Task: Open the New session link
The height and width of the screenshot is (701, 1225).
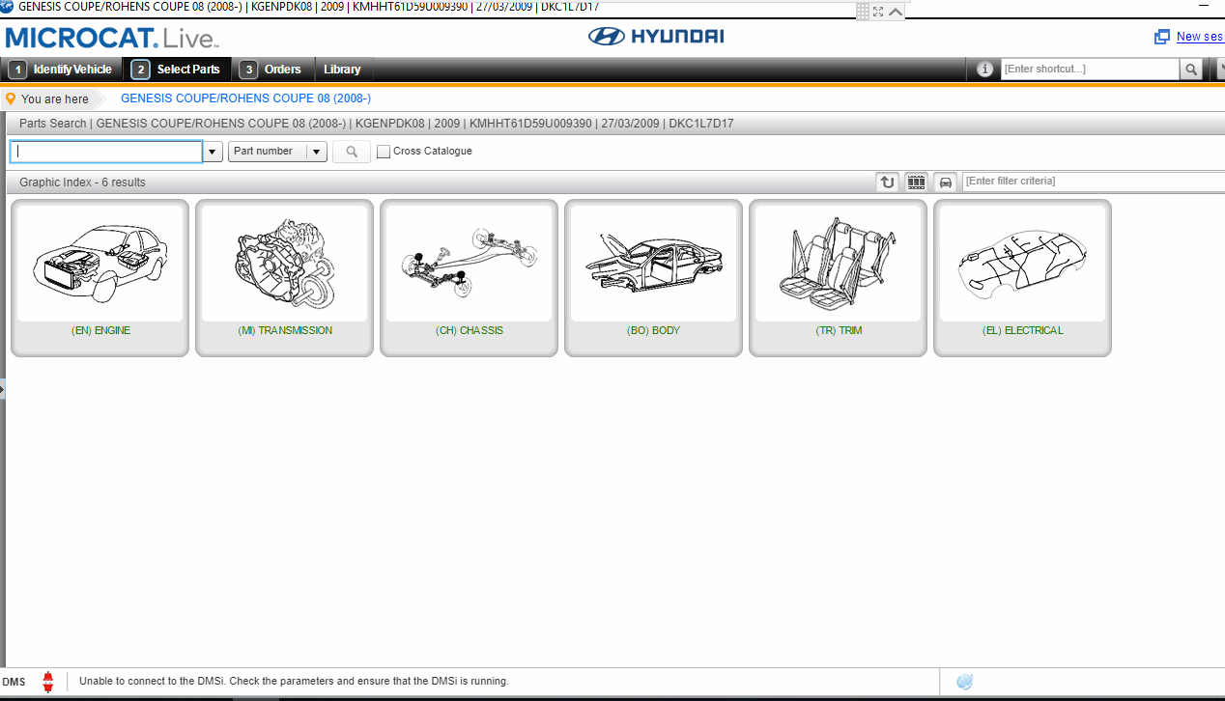Action: point(1200,37)
